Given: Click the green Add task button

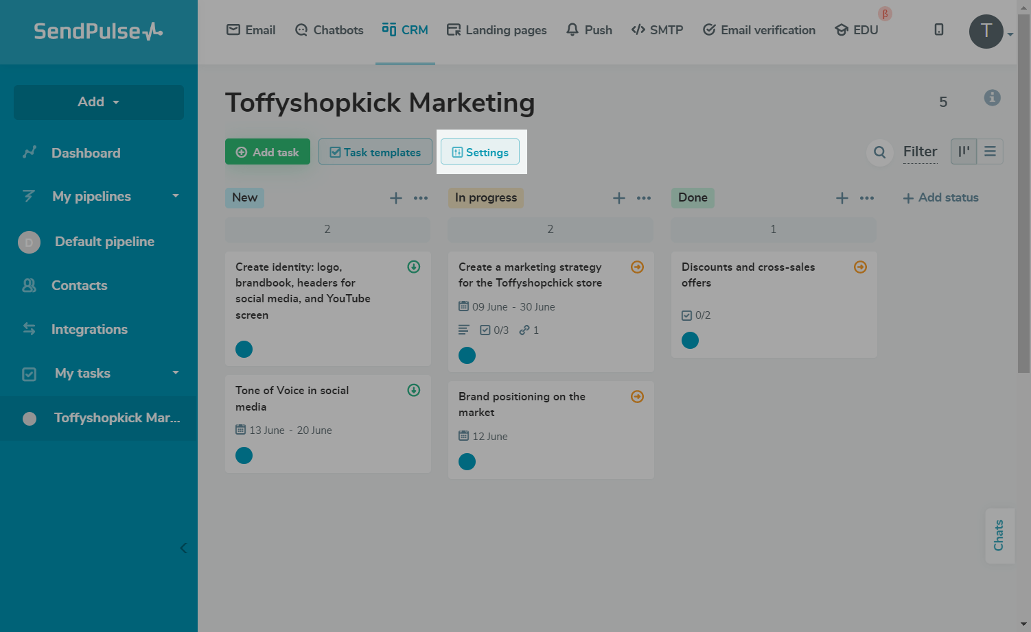Looking at the screenshot, I should (x=268, y=152).
